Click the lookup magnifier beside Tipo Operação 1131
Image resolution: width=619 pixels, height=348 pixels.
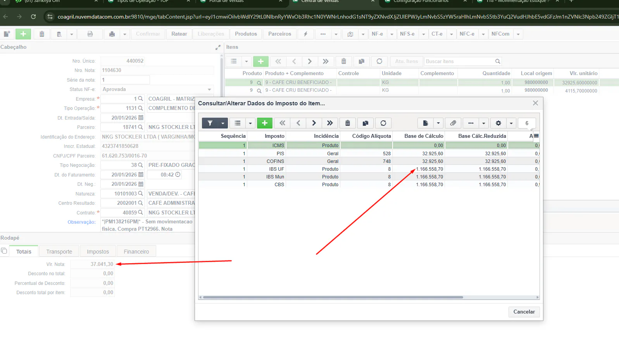pos(140,108)
